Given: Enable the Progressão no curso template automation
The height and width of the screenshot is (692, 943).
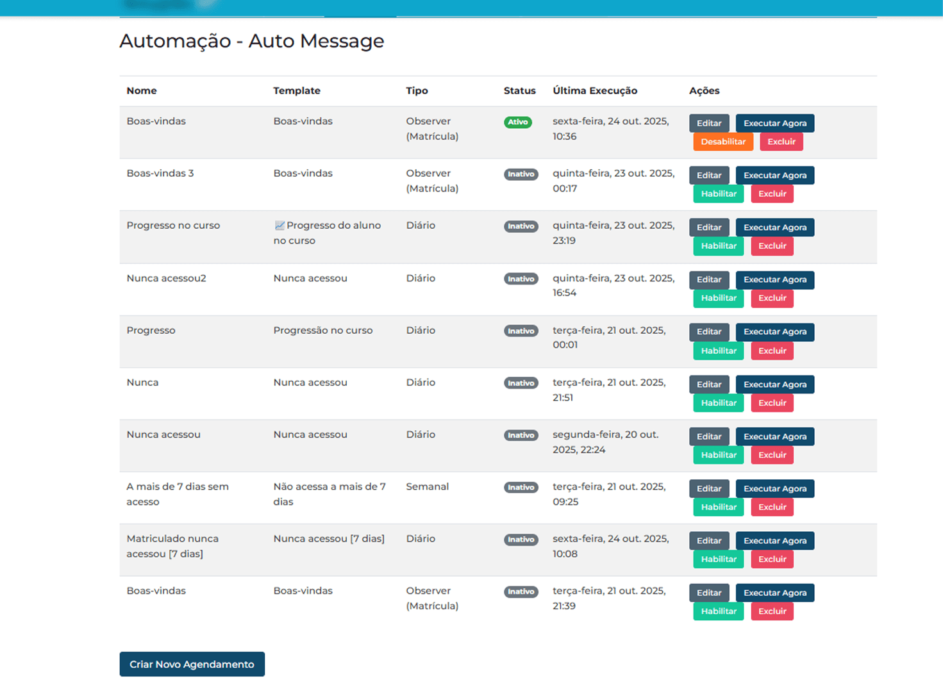Looking at the screenshot, I should pyautogui.click(x=718, y=350).
